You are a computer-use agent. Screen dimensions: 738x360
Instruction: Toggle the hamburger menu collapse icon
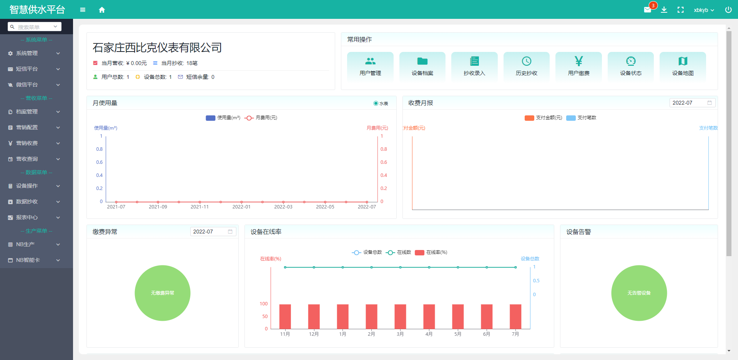click(83, 10)
